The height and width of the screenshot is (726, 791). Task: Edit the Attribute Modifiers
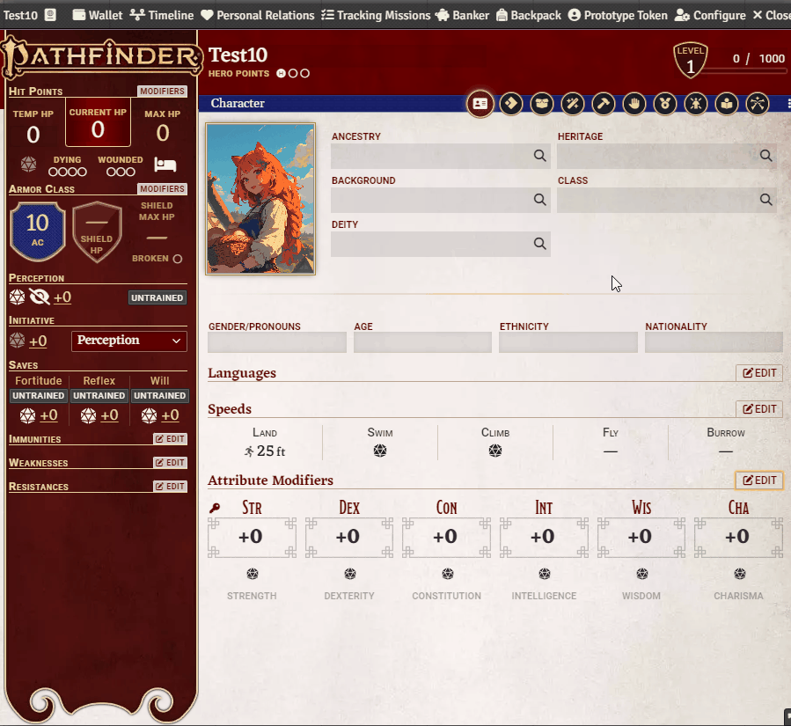759,480
